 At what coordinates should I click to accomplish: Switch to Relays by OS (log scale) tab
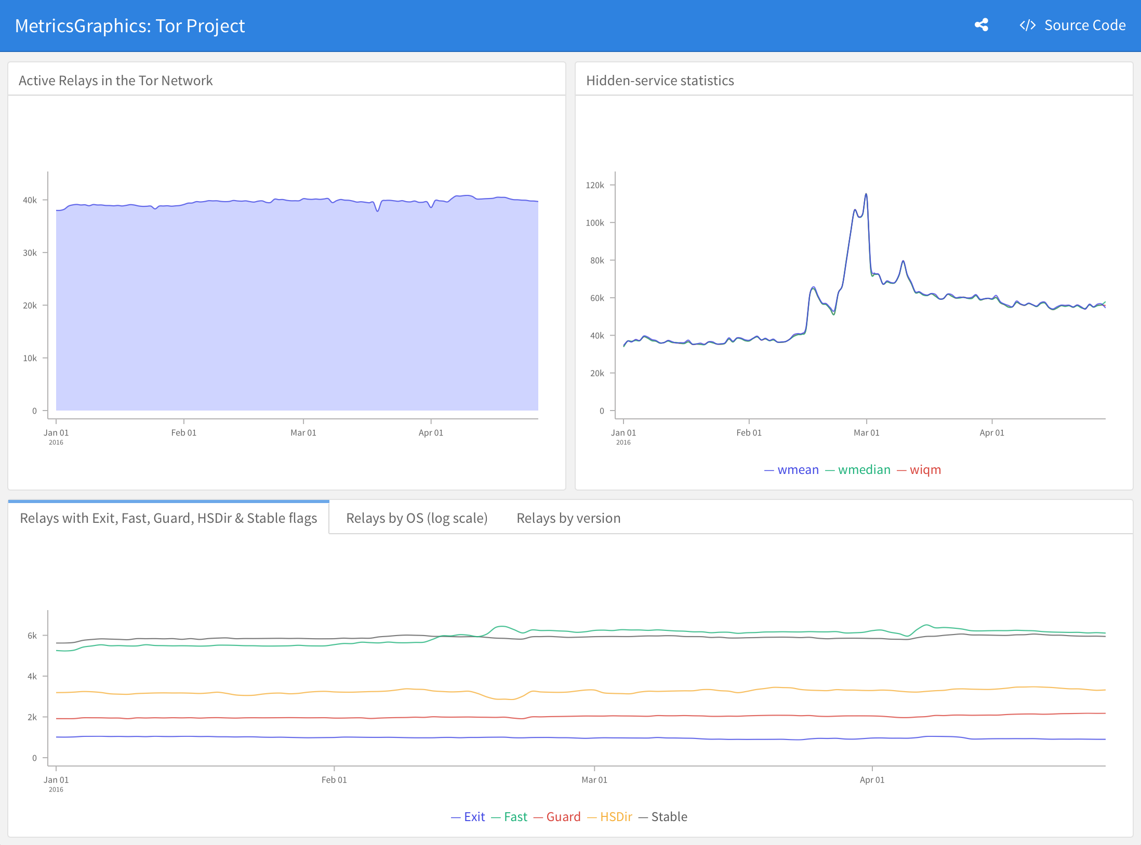(417, 518)
